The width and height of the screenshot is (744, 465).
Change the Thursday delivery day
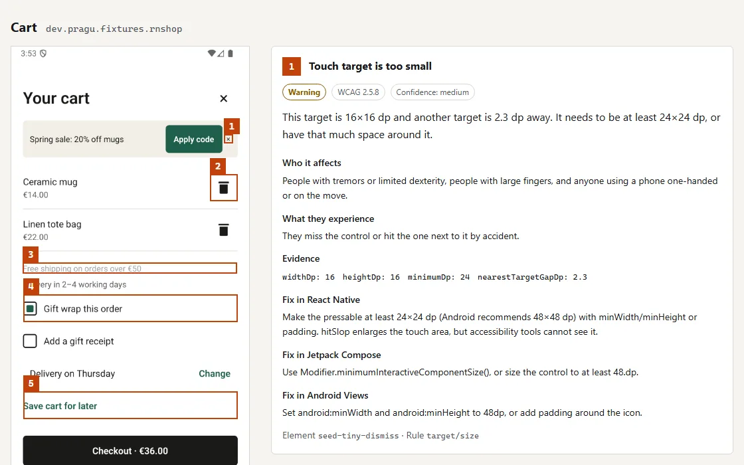(215, 373)
